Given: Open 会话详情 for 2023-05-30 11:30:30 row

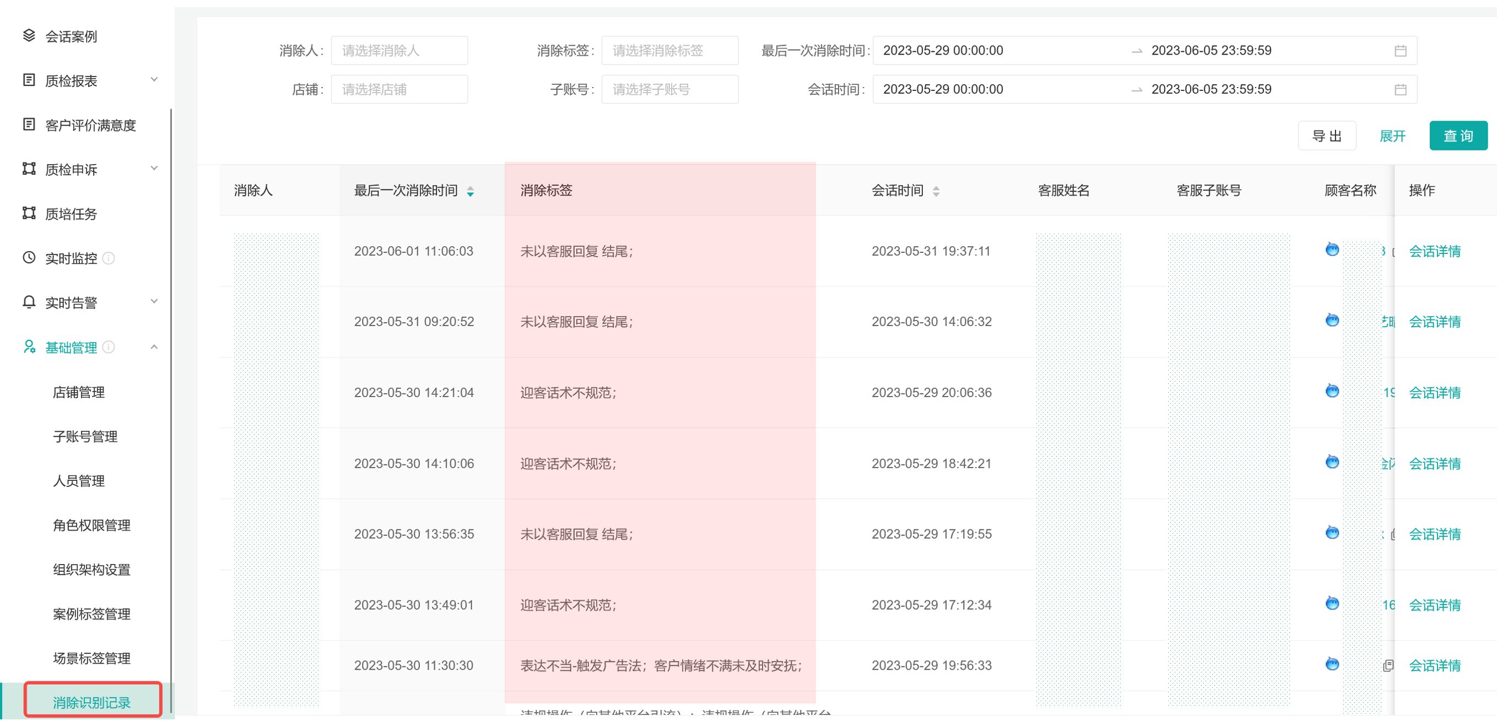Looking at the screenshot, I should click(x=1434, y=666).
